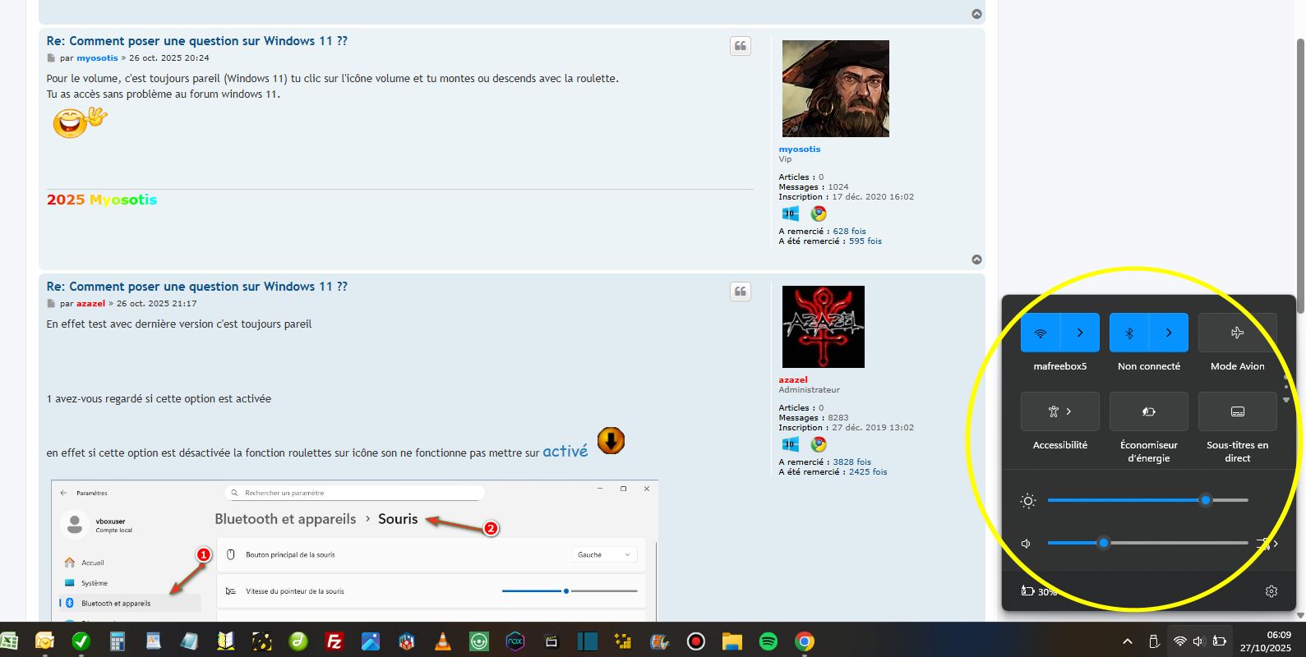
Task: Mute using the speaker icon beside volume slider
Action: pos(1027,544)
